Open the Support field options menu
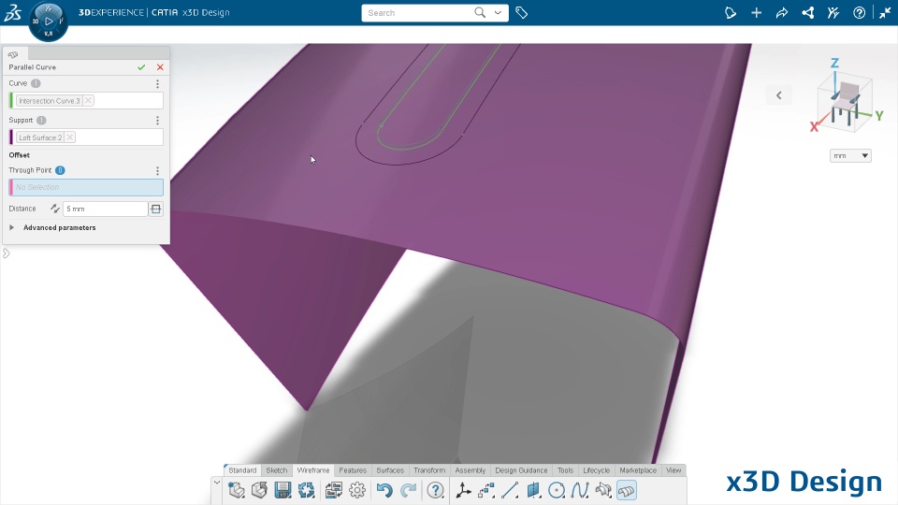This screenshot has width=898, height=505. click(x=157, y=121)
